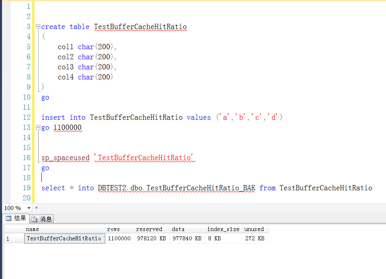Switch to the 结果 results tab
This screenshot has width=386, height=279.
[16, 218]
